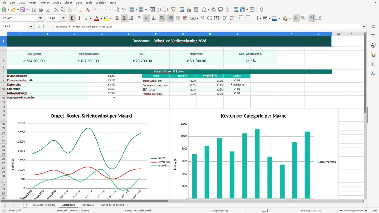Screen dimensions: 379x213
Task: Open Conditional Formatting dropdown arrow
Action: click(x=290, y=18)
